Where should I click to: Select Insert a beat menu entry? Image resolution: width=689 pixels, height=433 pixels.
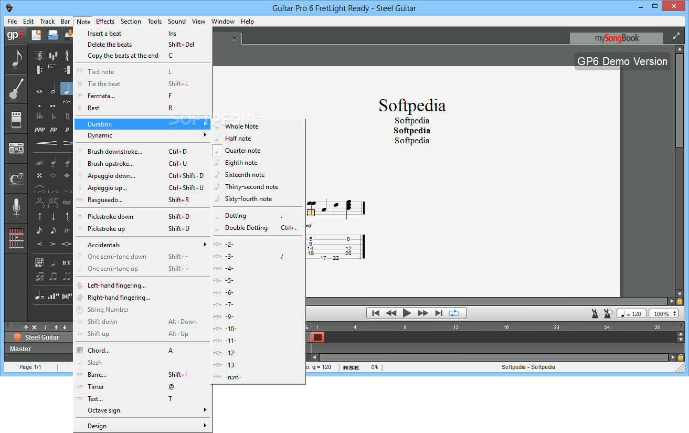coord(142,34)
